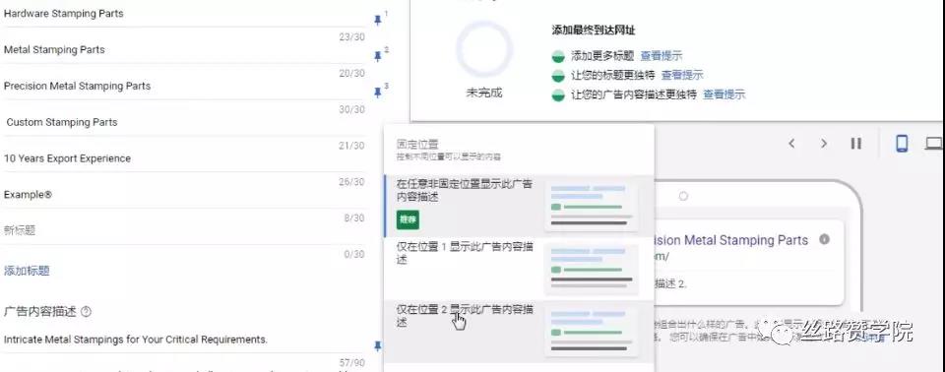Click 查看提示 for 让您的广告内容描述更独特
This screenshot has width=945, height=372.
pyautogui.click(x=724, y=94)
